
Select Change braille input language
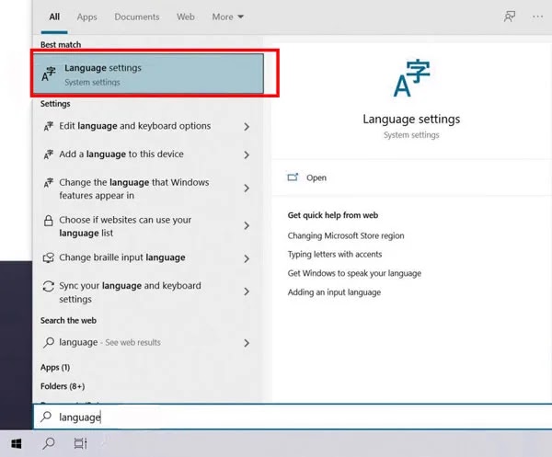(x=148, y=257)
